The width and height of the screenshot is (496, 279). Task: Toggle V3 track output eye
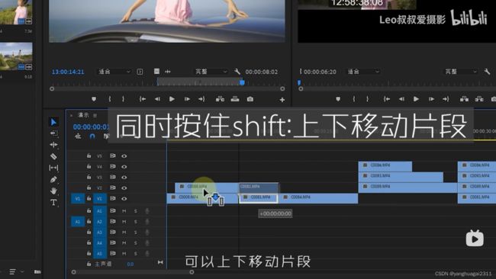coord(124,178)
